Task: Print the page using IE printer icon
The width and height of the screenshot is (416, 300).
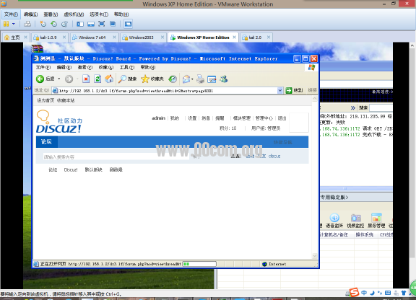Action: coord(201,79)
